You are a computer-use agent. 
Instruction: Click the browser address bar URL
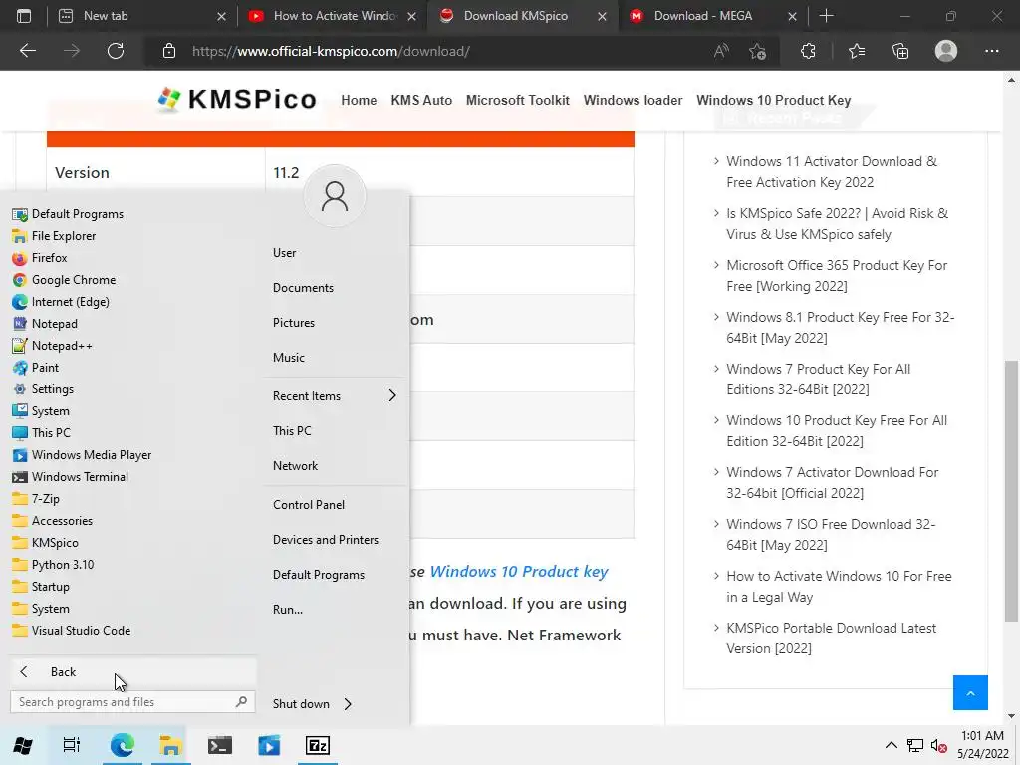click(331, 51)
